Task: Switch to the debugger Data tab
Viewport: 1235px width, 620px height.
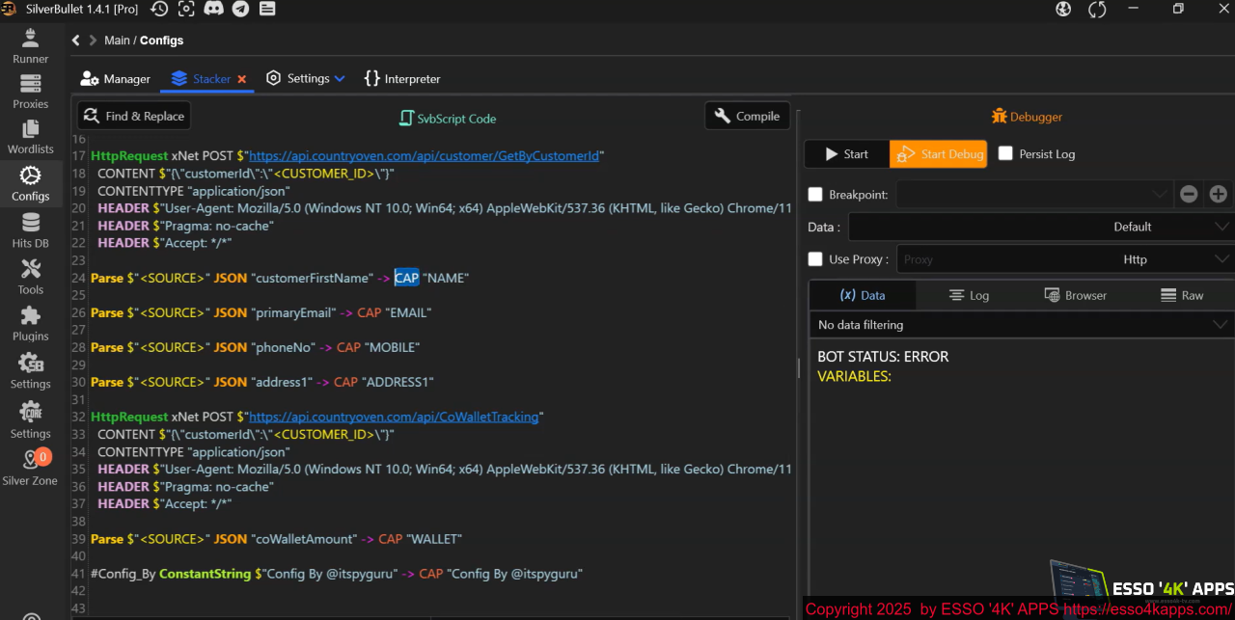Action: click(x=863, y=295)
